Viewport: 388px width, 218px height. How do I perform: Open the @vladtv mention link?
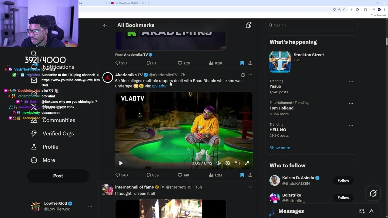click(159, 86)
